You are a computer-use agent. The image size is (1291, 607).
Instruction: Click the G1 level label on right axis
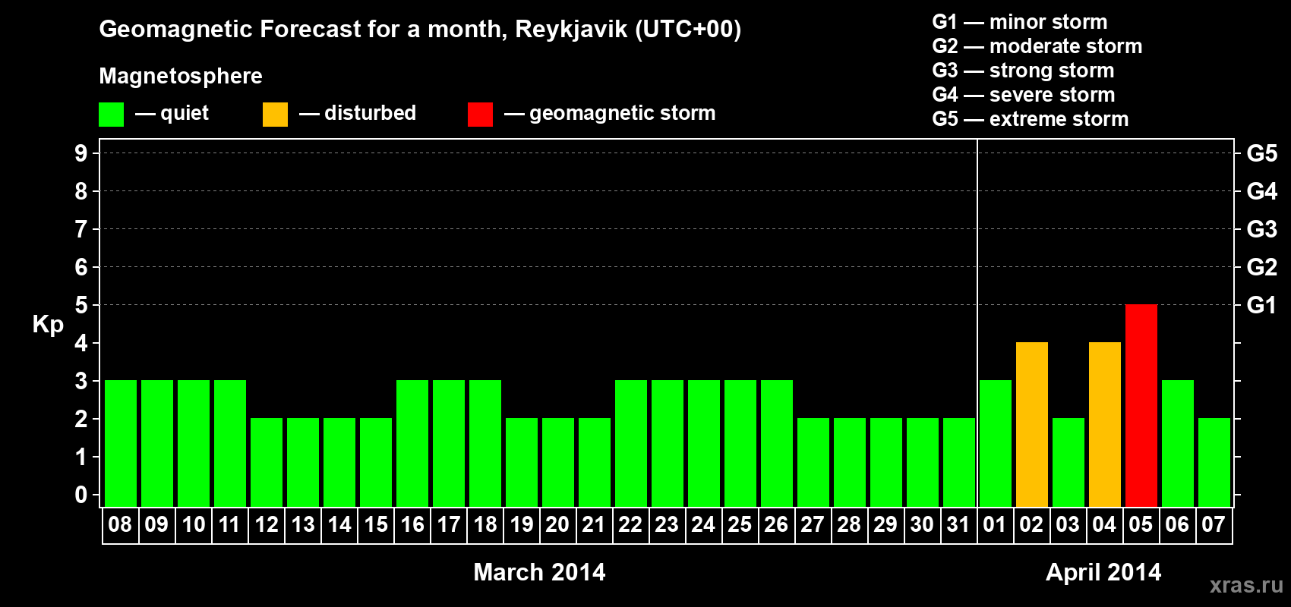1261,305
